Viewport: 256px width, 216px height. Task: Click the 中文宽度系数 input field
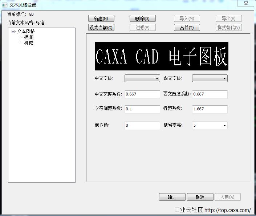142,94
